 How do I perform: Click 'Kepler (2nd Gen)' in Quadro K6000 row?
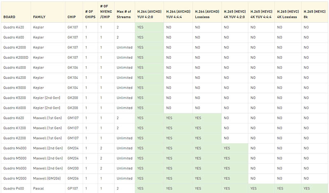coord(46,108)
